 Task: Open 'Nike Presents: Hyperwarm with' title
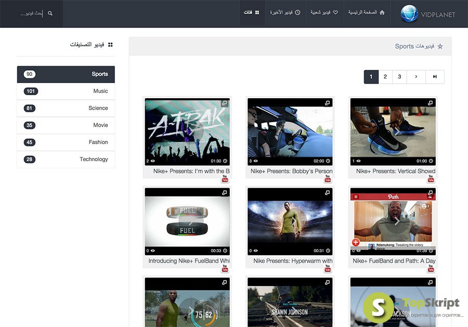click(293, 261)
